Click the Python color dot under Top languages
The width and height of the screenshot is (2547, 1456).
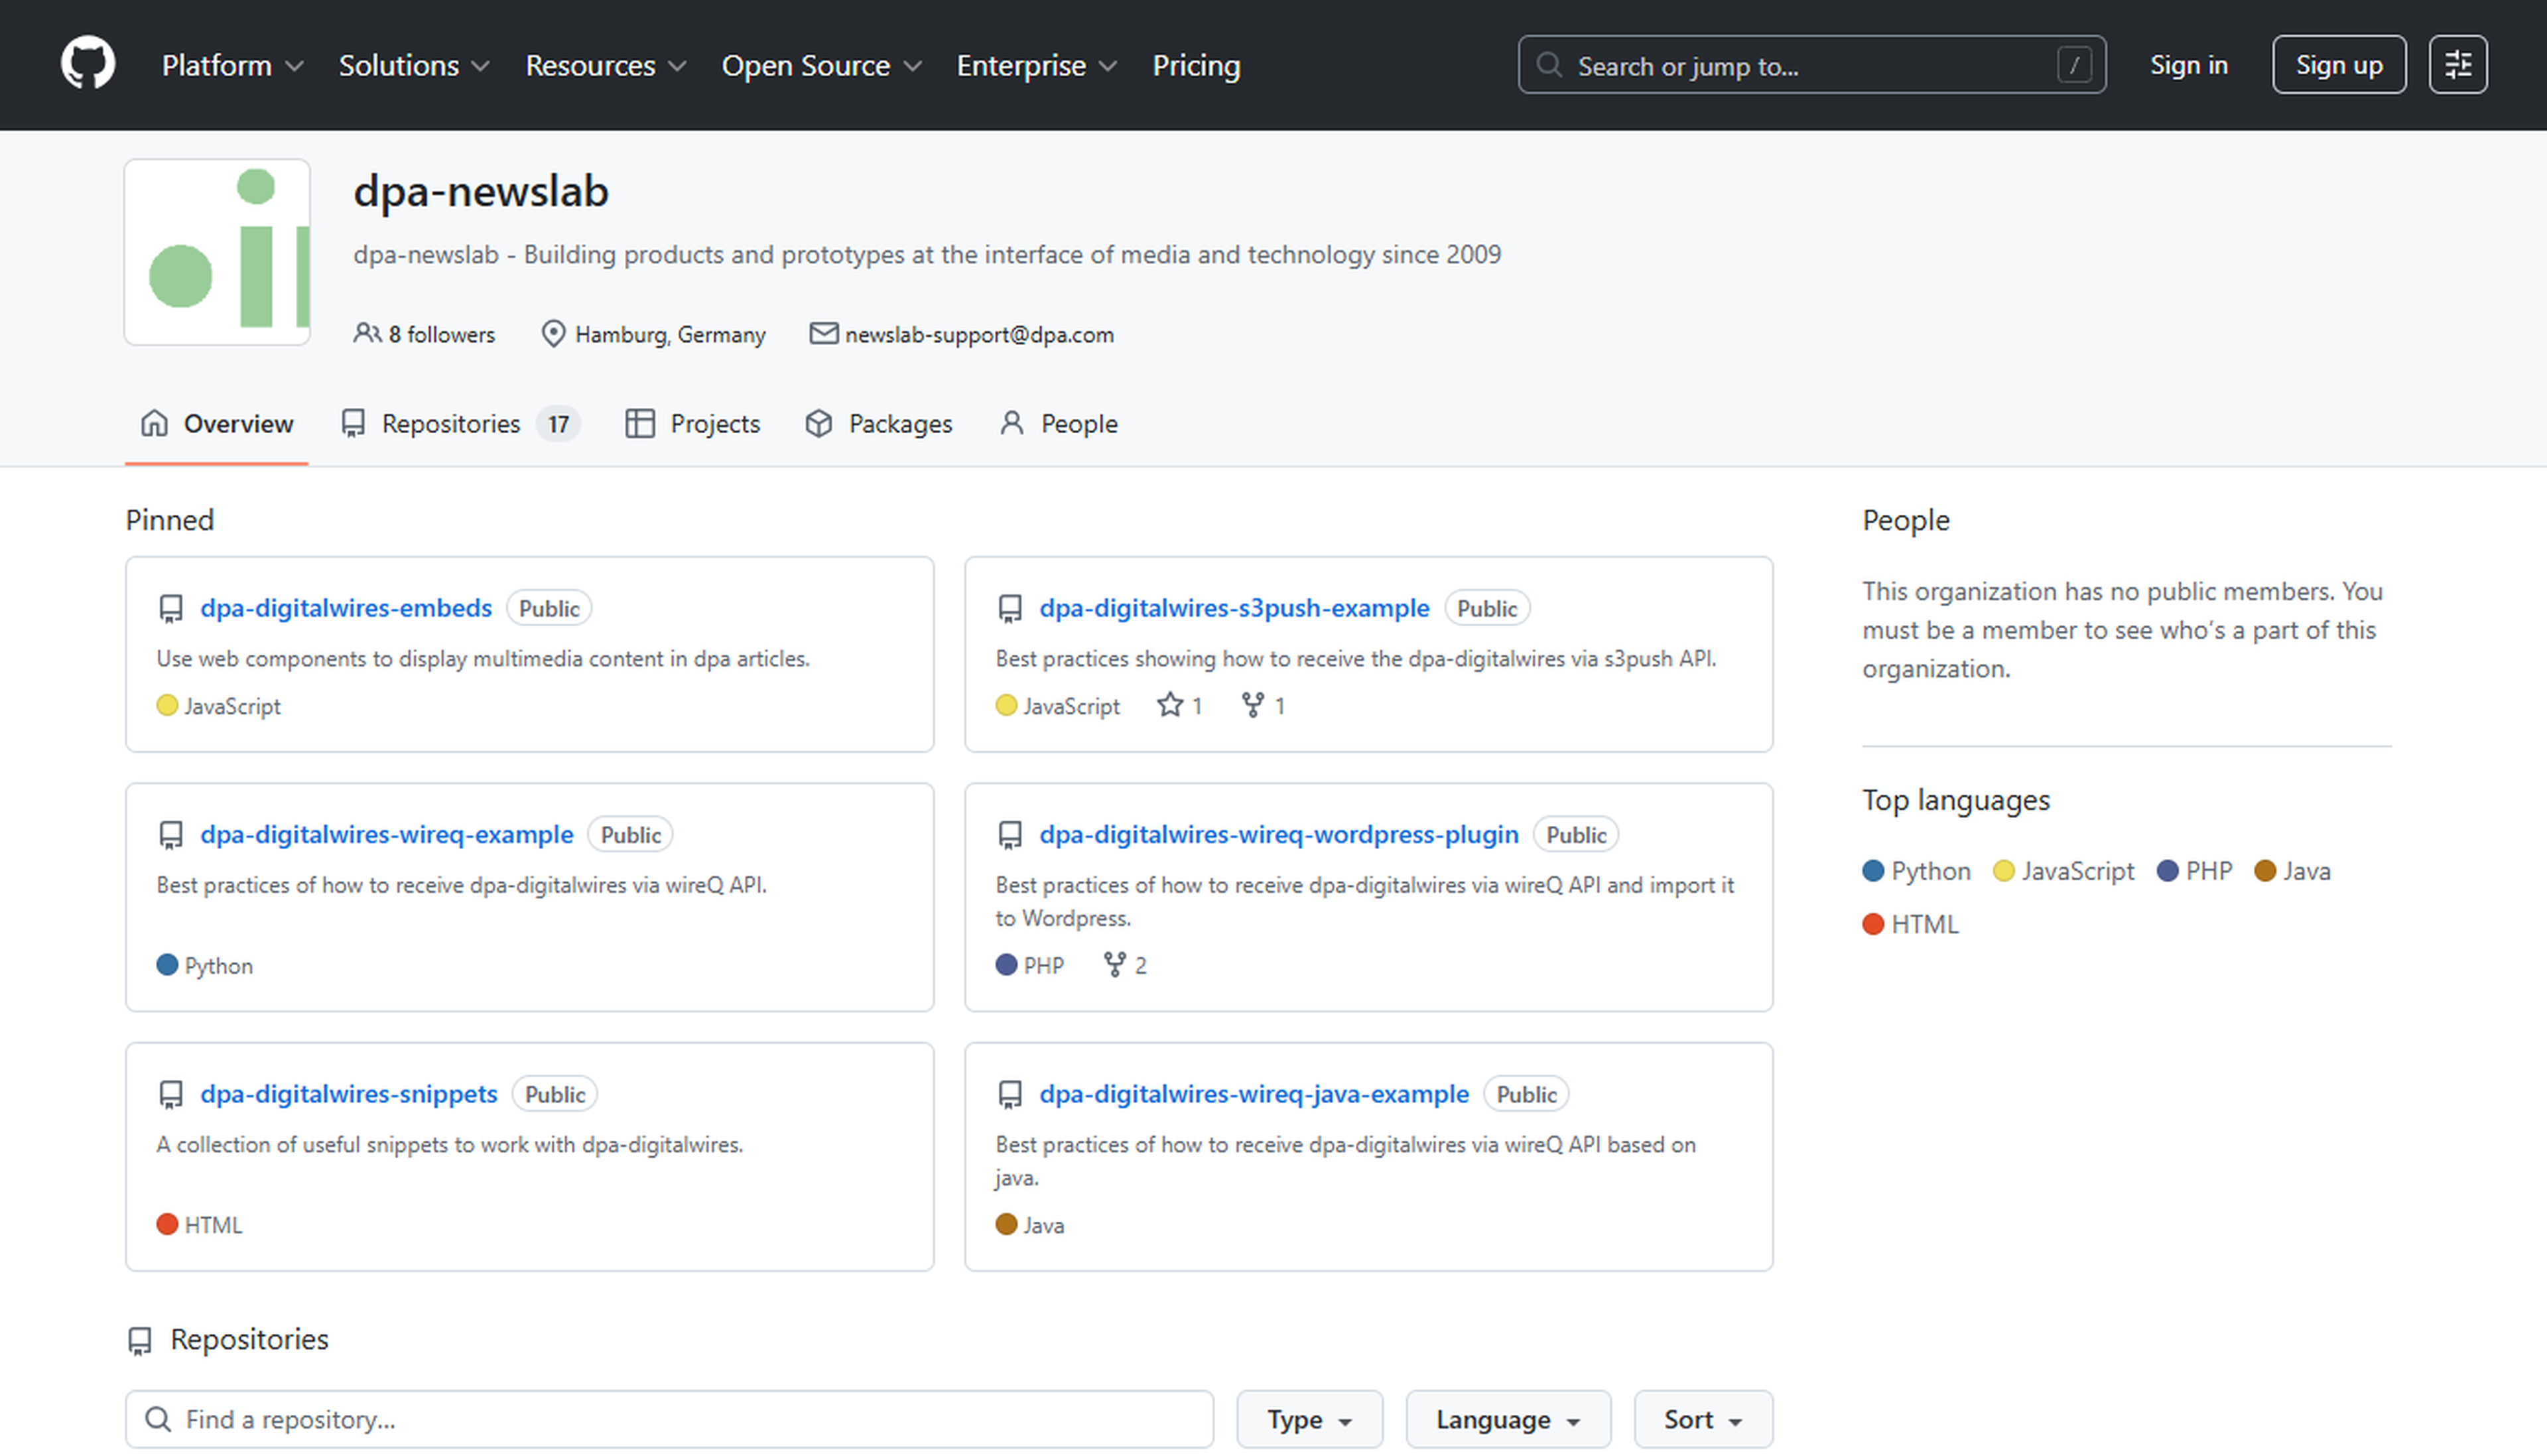click(x=1873, y=870)
